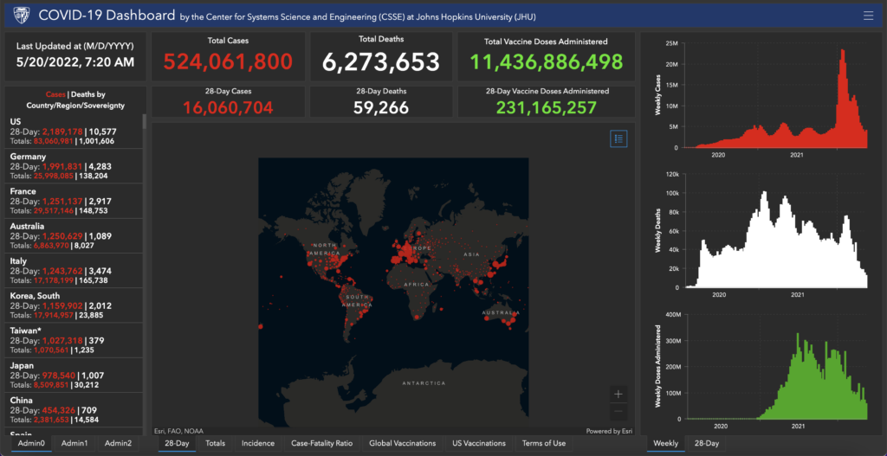Image resolution: width=887 pixels, height=456 pixels.
Task: Switch to the Admin2 tab
Action: (118, 443)
